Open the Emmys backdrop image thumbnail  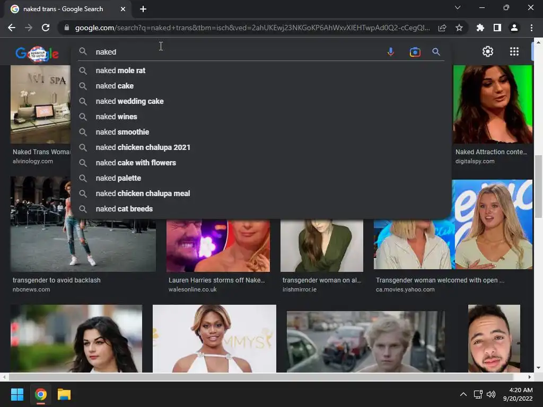pos(214,339)
